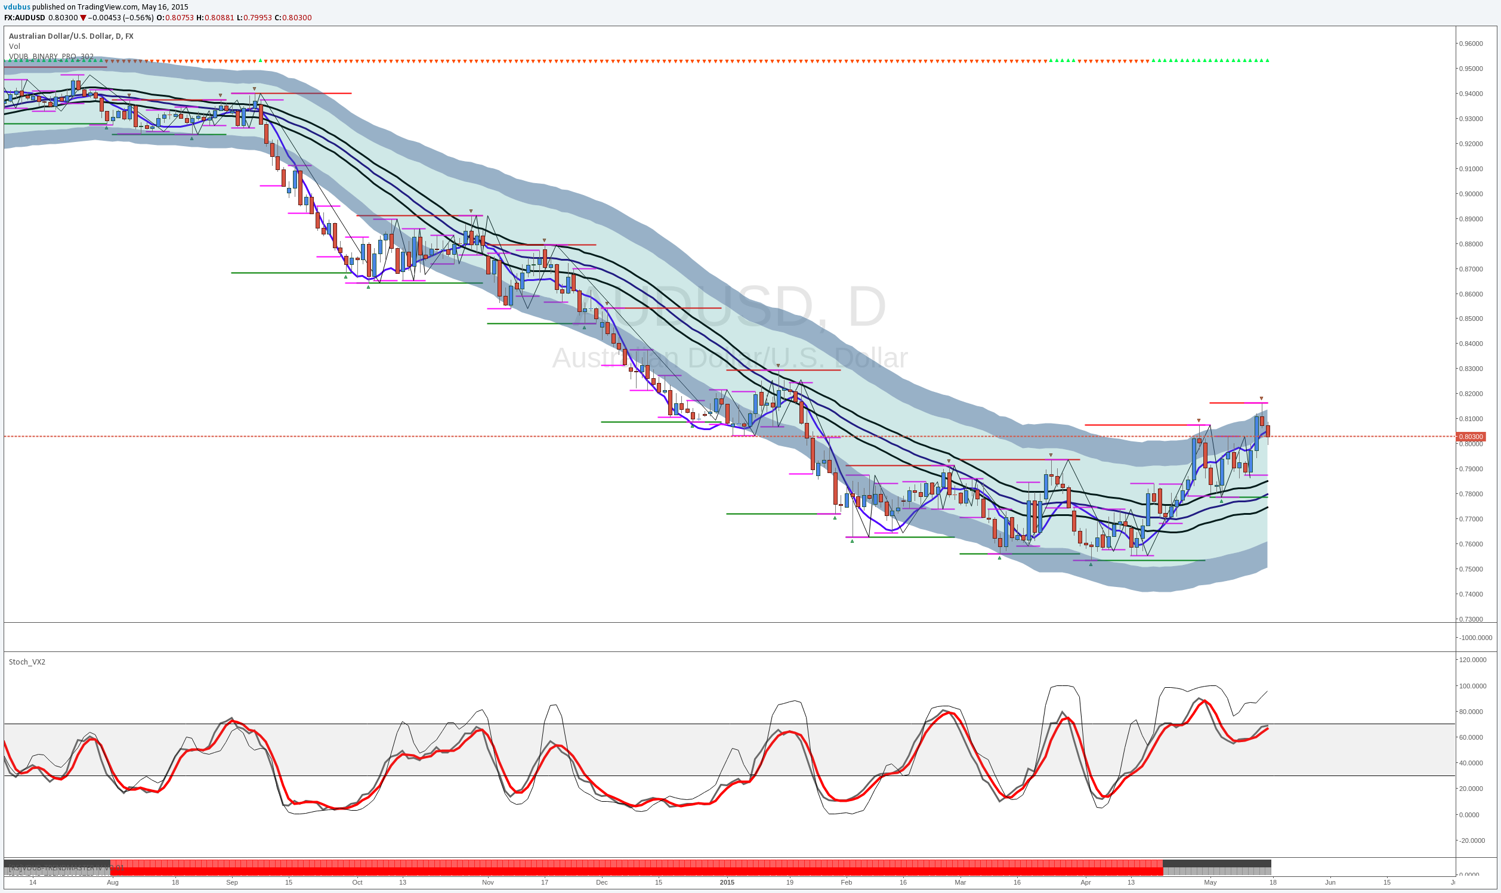Click the 0.95000 price axis label

point(1471,69)
